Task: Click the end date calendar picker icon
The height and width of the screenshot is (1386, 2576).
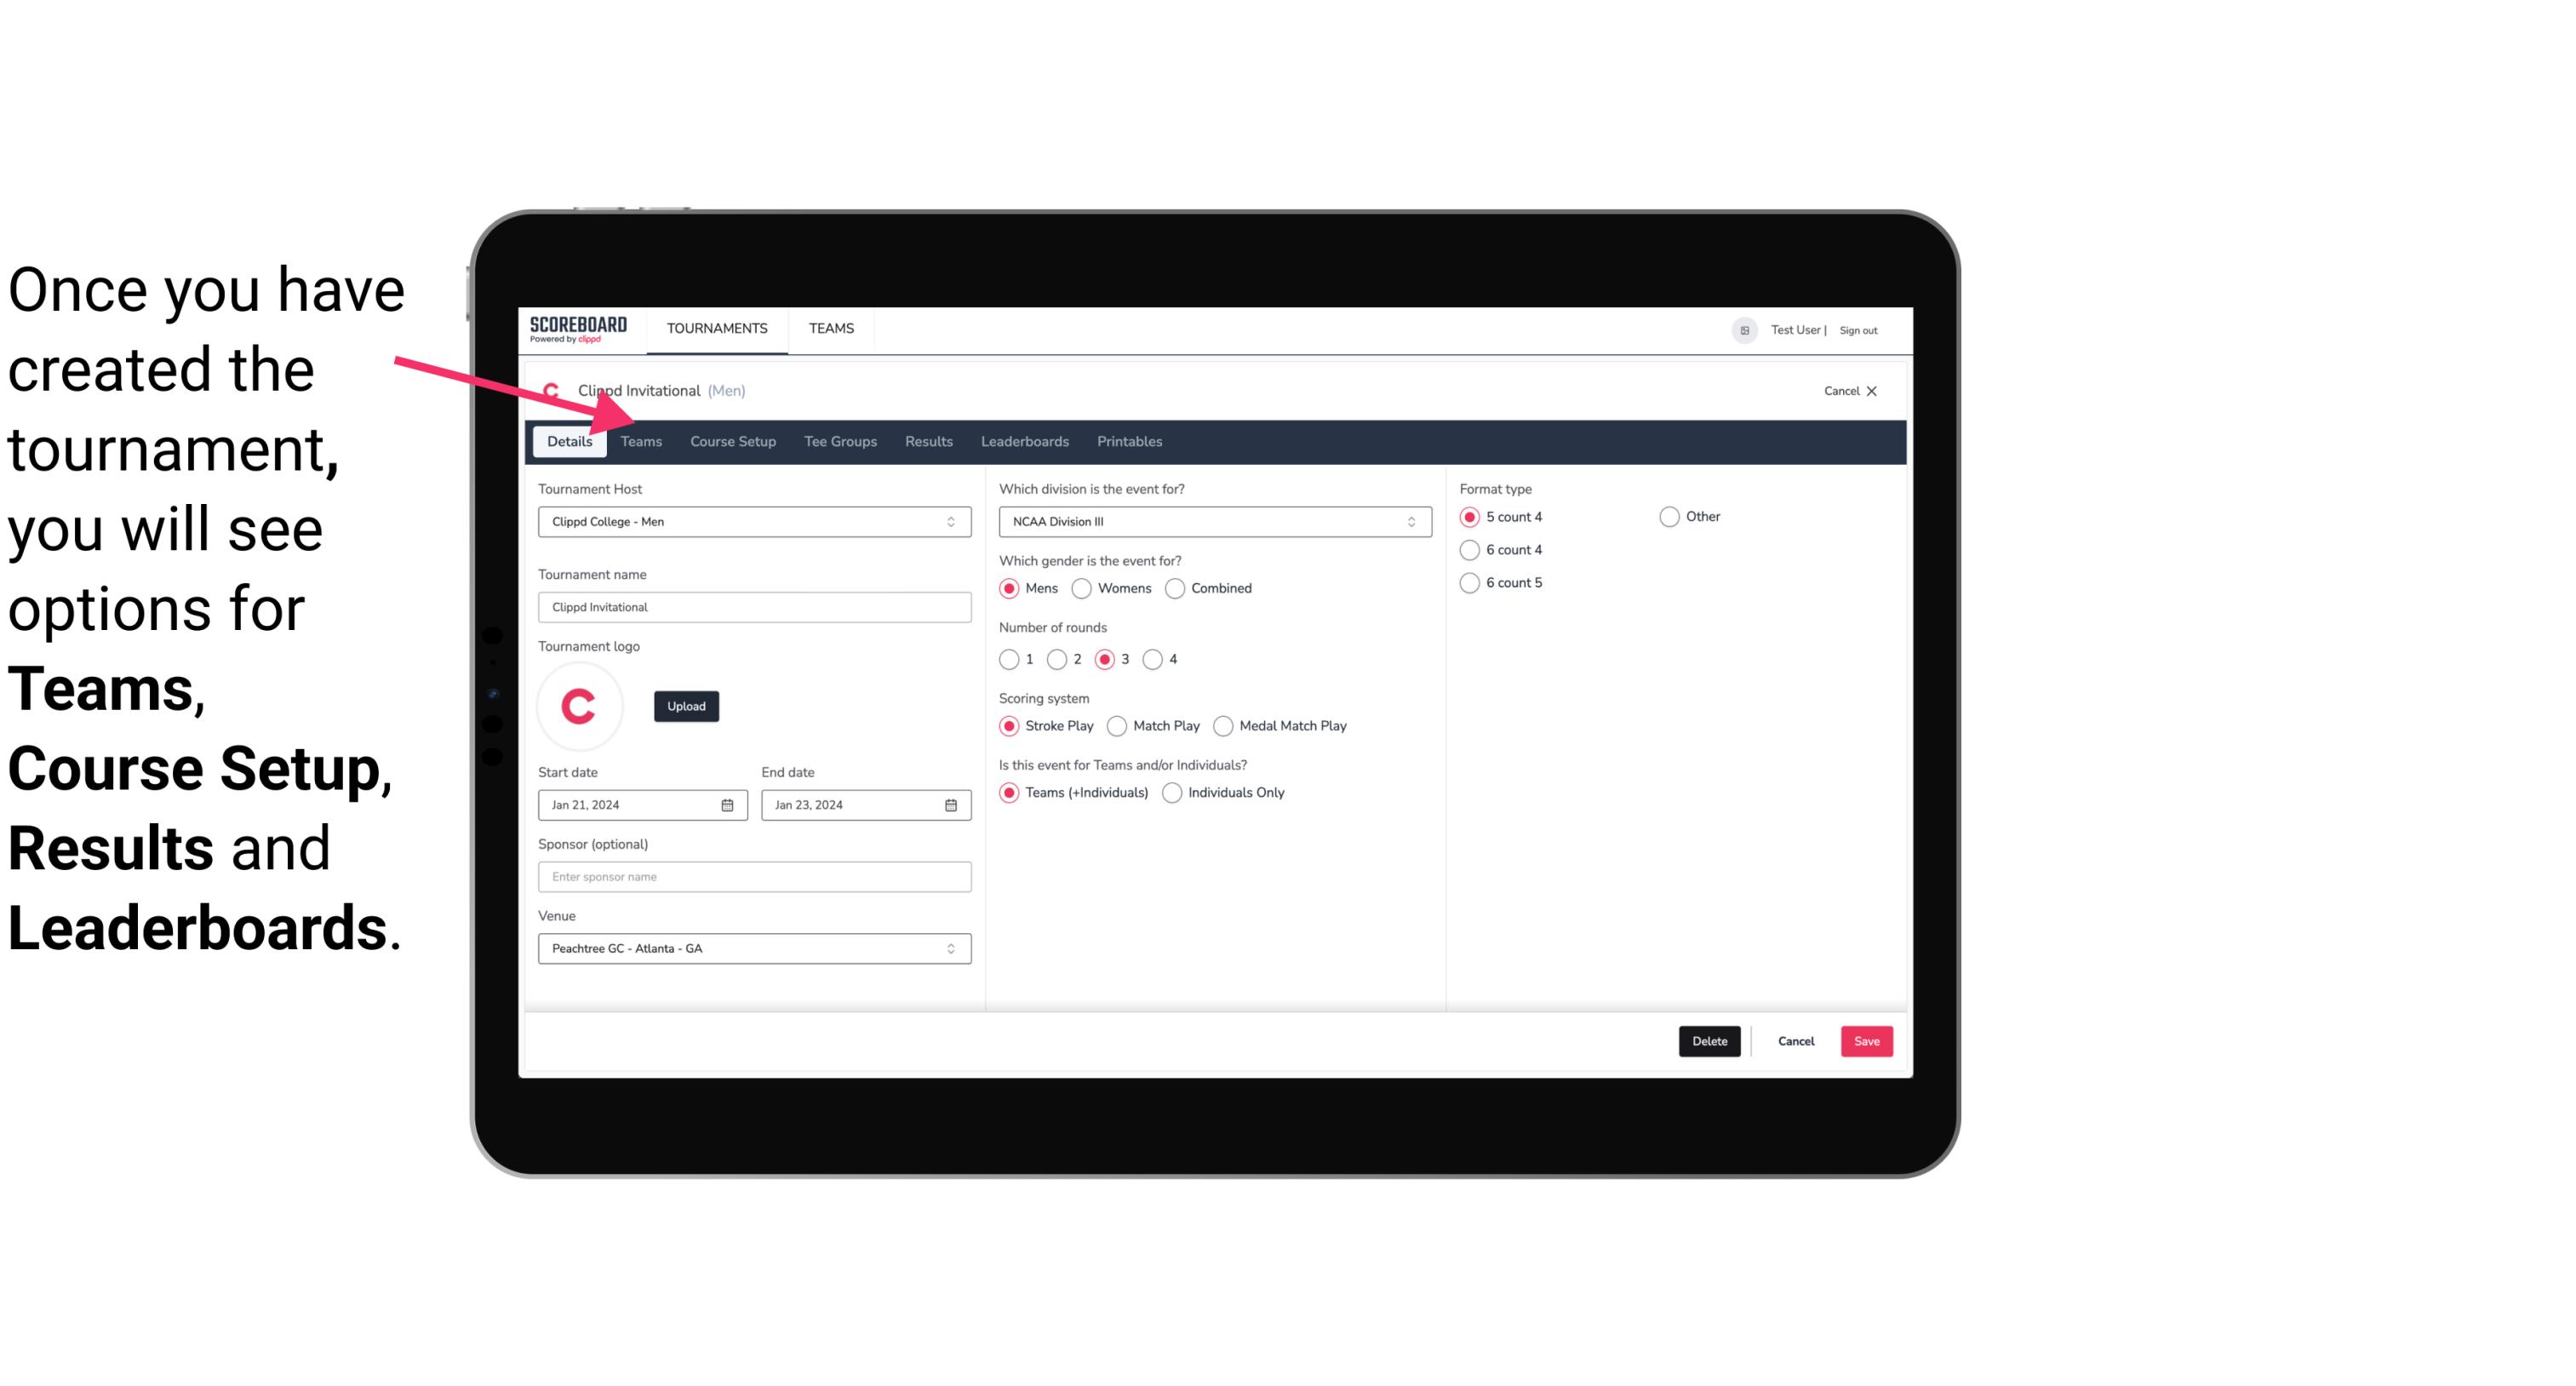Action: [950, 804]
